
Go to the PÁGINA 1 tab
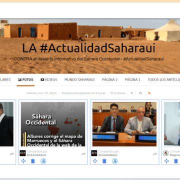point(132,79)
